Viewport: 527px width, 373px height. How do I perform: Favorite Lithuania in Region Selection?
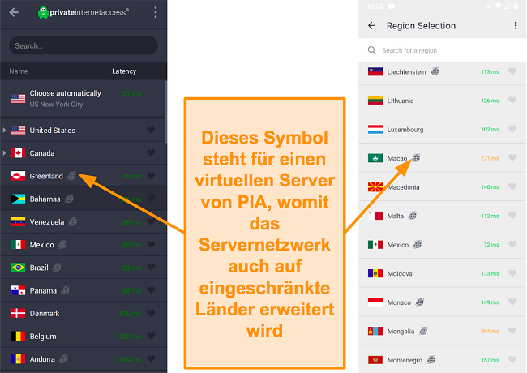[512, 100]
